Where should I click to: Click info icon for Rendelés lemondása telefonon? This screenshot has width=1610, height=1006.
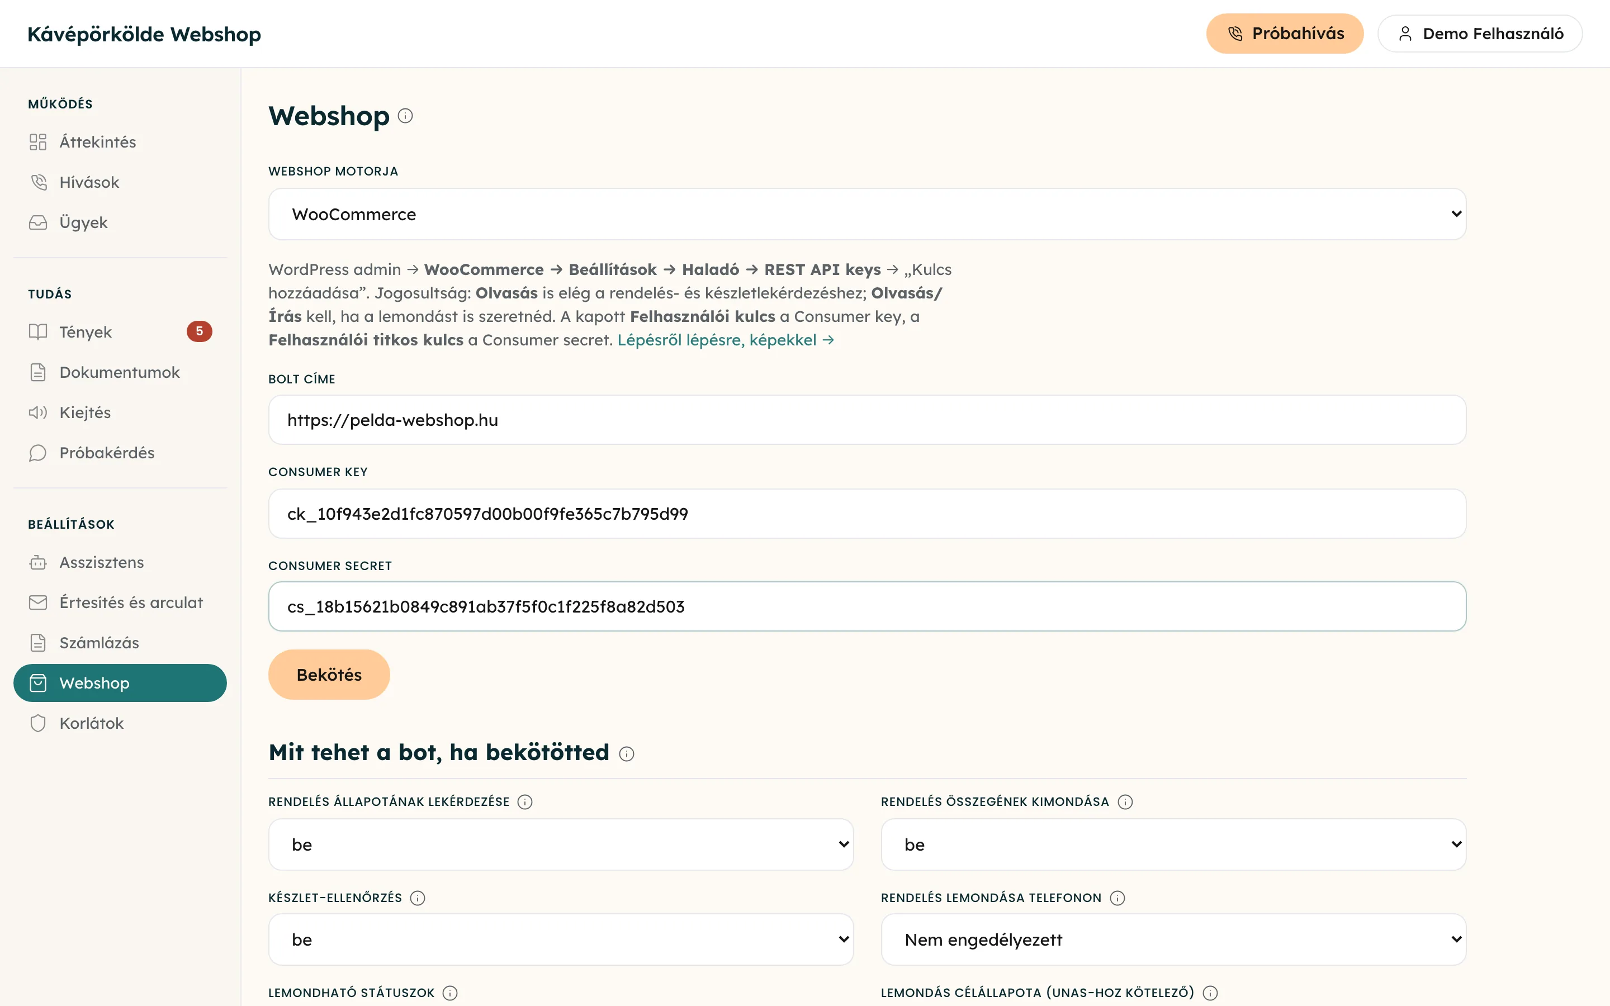coord(1117,898)
